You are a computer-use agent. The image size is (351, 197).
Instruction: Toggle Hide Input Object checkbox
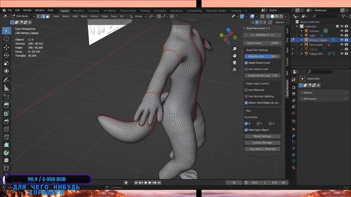point(246,130)
